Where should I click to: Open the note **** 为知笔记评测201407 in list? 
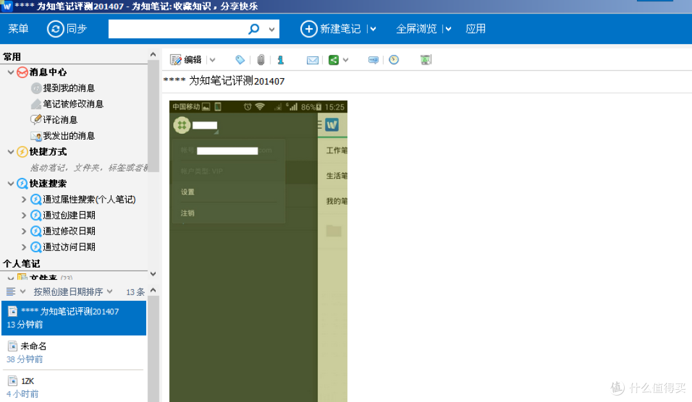click(x=74, y=318)
